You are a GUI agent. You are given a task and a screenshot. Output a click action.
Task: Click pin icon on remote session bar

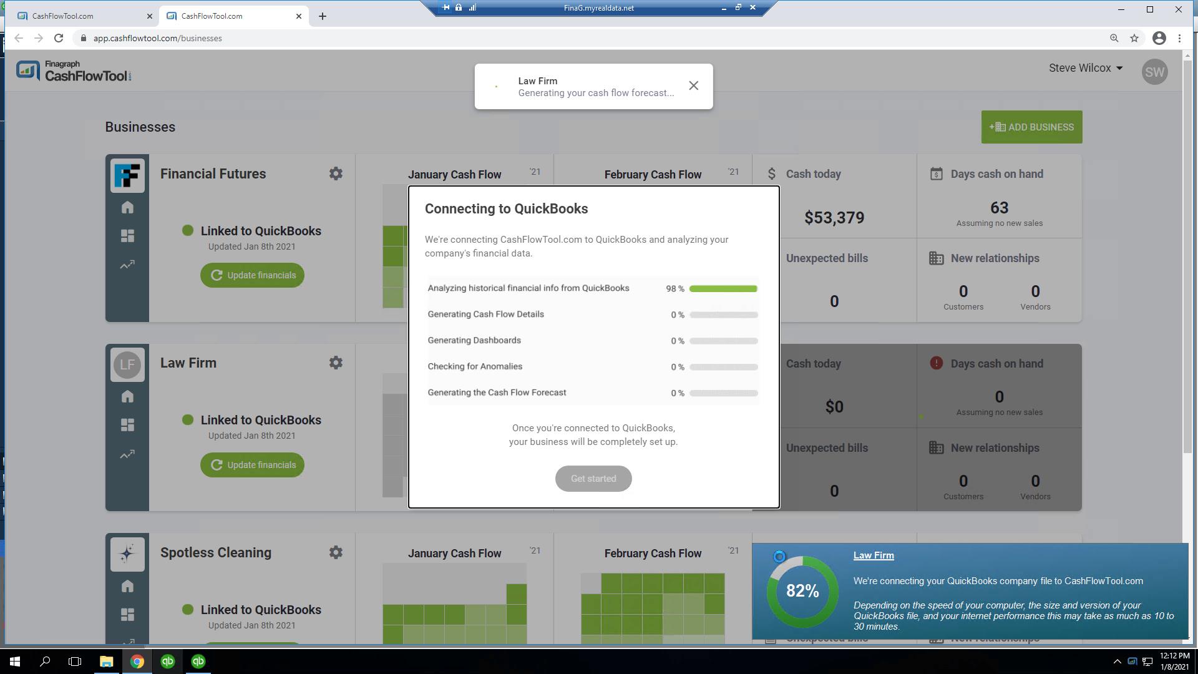click(x=446, y=7)
